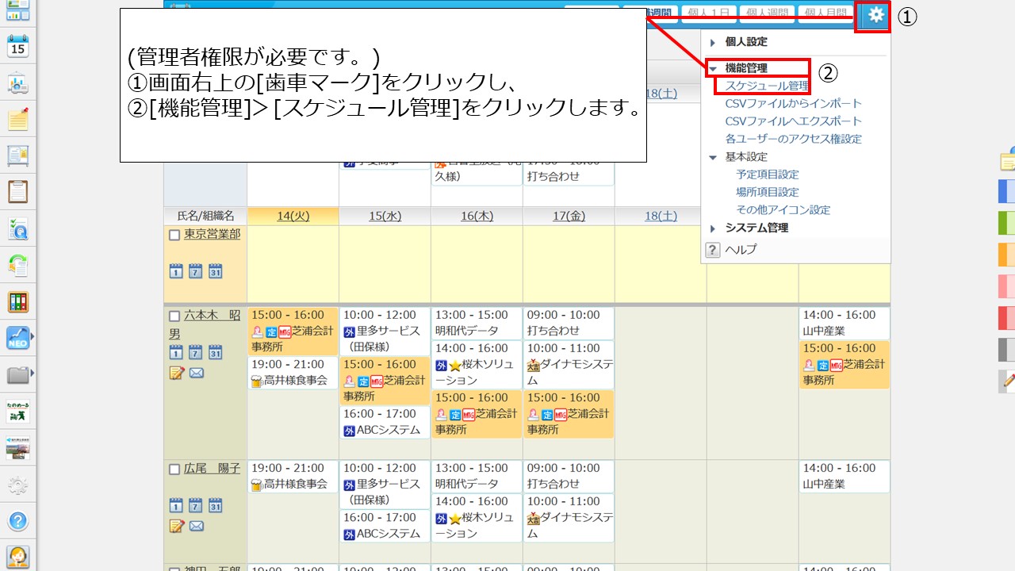This screenshot has width=1015, height=571.
Task: Click the 個人月間 view button
Action: (825, 13)
